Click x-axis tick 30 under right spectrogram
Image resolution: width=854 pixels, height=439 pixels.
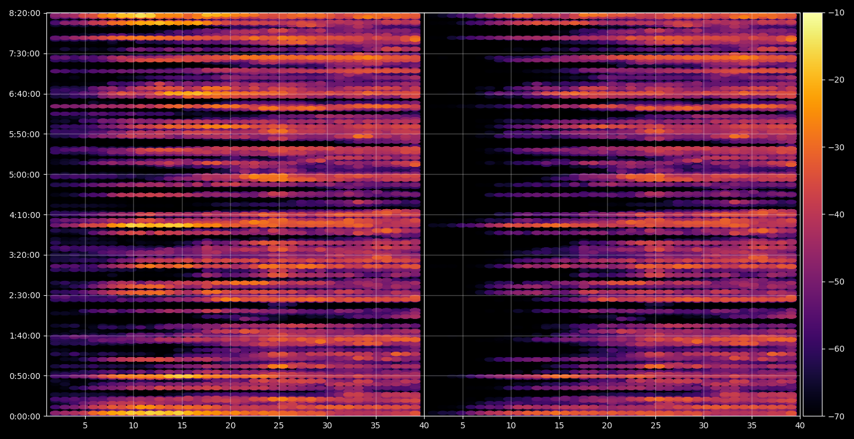point(704,426)
